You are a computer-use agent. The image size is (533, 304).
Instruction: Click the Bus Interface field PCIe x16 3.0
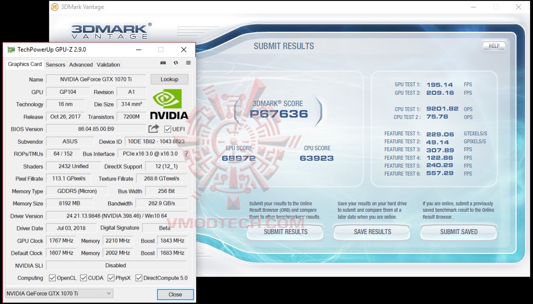[150, 154]
